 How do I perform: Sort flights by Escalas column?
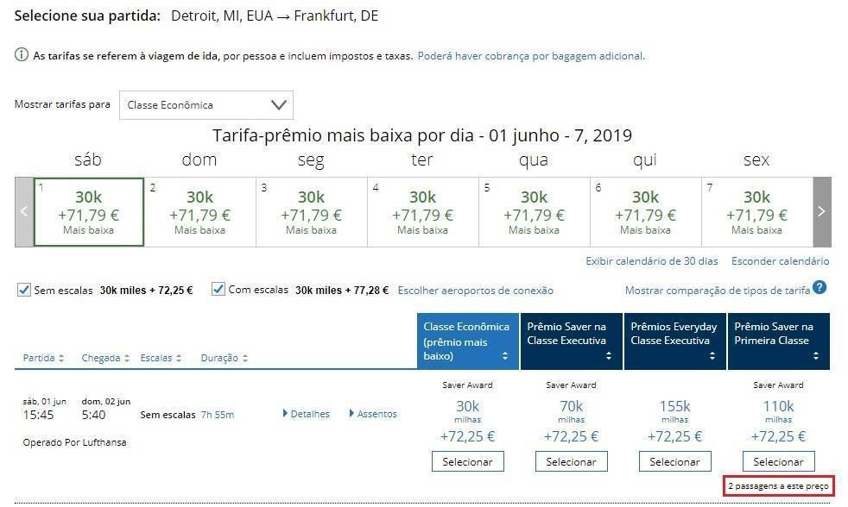pyautogui.click(x=161, y=358)
